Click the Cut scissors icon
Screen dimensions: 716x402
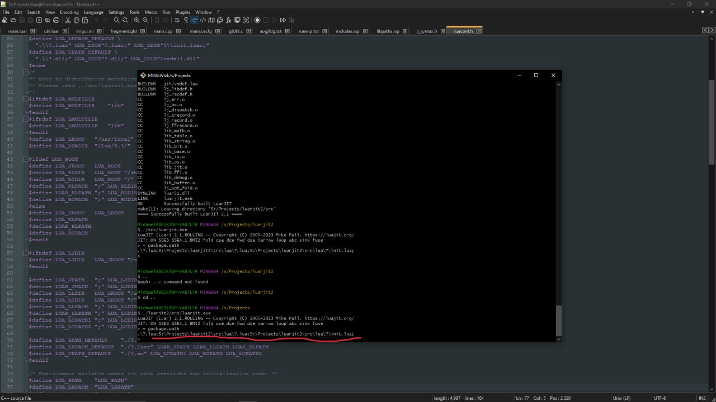68,20
